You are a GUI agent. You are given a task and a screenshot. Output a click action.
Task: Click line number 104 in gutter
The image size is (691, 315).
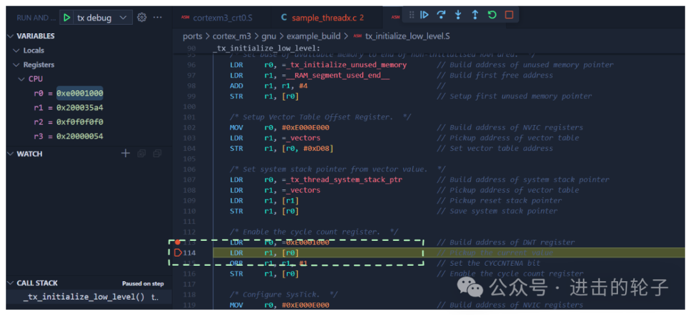click(189, 148)
